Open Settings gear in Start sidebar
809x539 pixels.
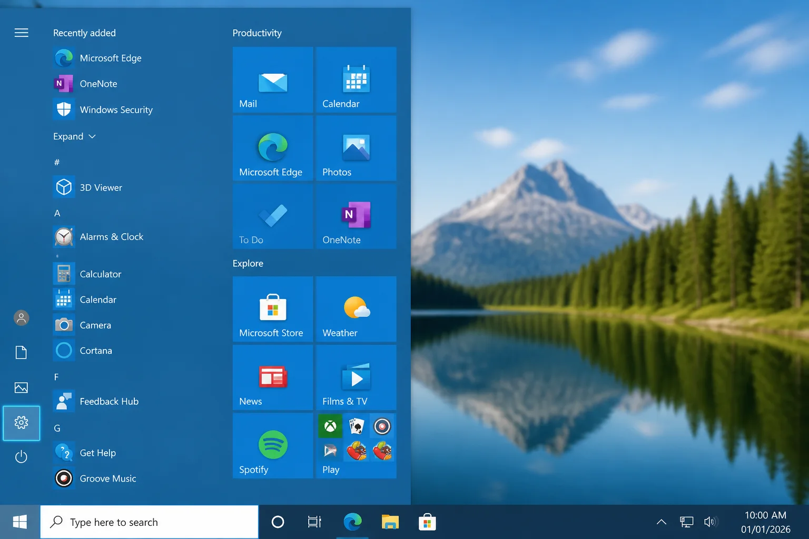pos(21,423)
